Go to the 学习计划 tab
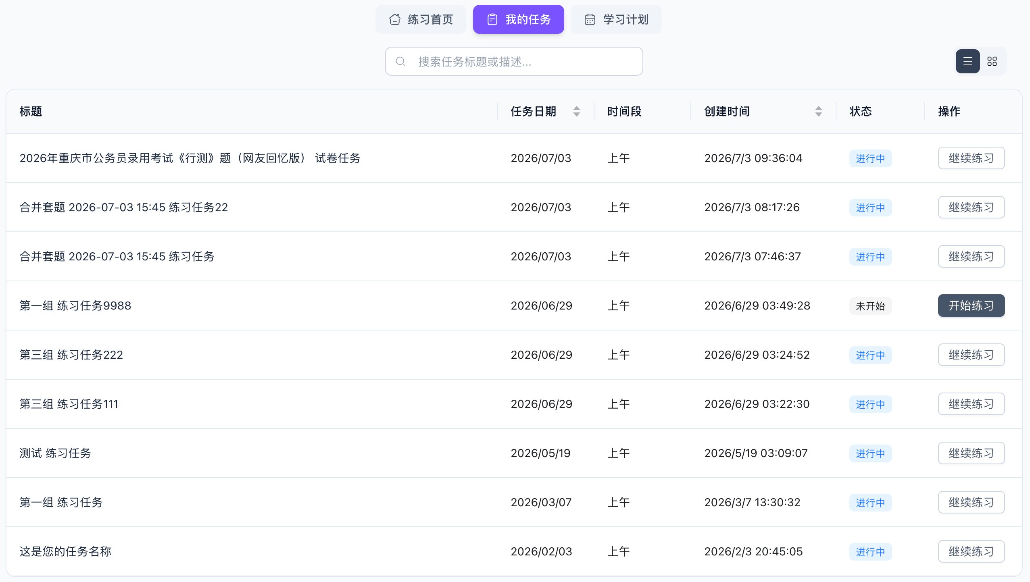Screen dimensions: 1030x582 point(616,19)
